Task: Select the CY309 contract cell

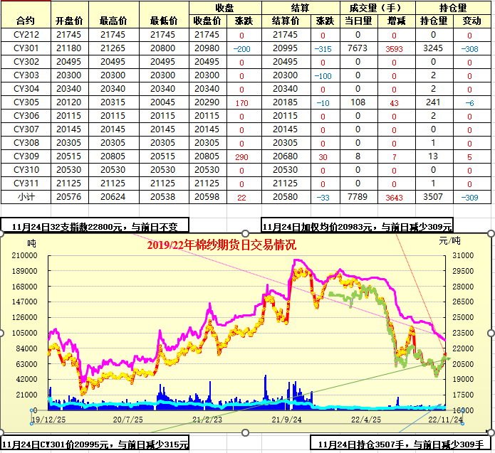Action: [x=26, y=156]
